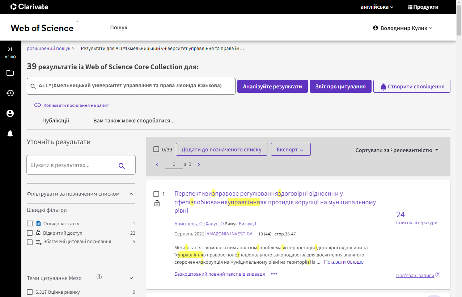Click the Звіт про цитування button
462x297 pixels.
[340, 86]
